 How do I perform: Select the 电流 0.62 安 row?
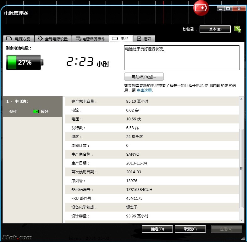pyautogui.click(x=152, y=110)
